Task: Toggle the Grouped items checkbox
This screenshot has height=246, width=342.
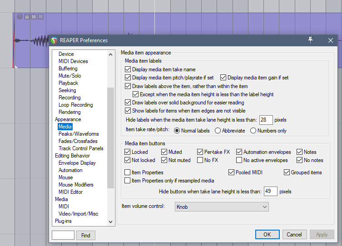Action: [287, 172]
